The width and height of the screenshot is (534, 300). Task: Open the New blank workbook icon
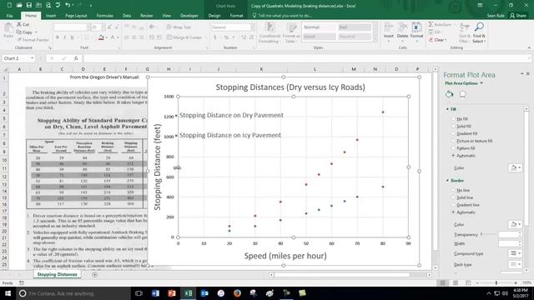[x=9, y=5]
